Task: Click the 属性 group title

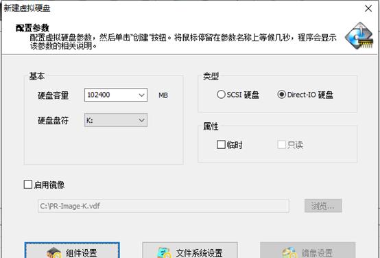Action: 211,126
